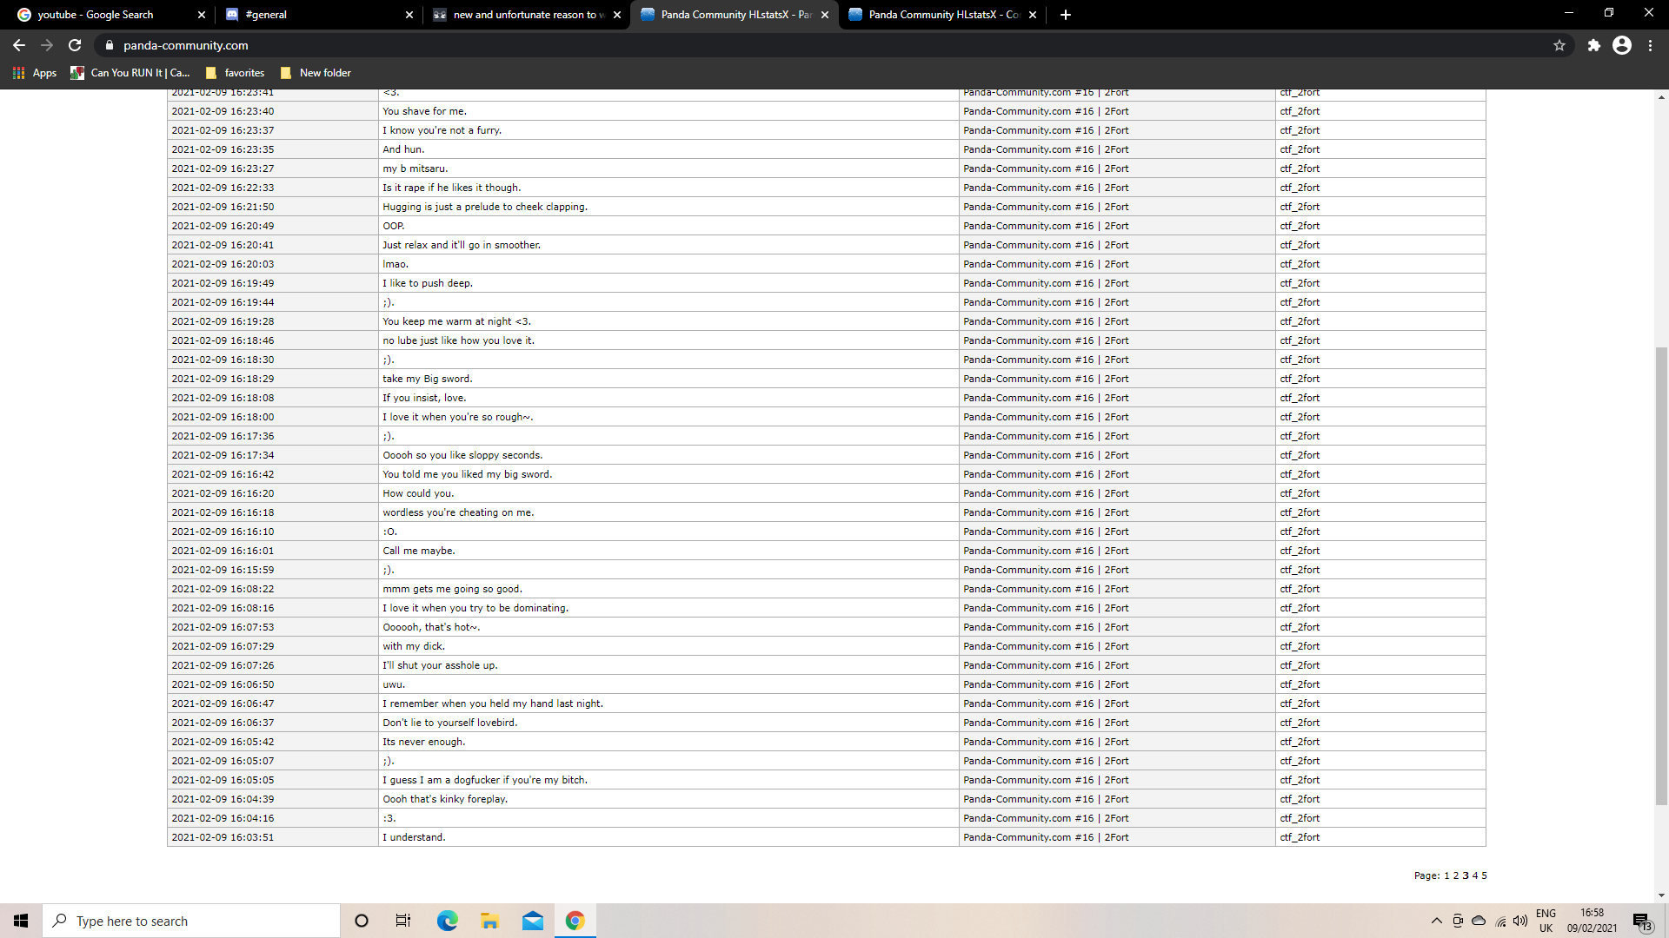Close the youtube - Google Search tab

202,15
